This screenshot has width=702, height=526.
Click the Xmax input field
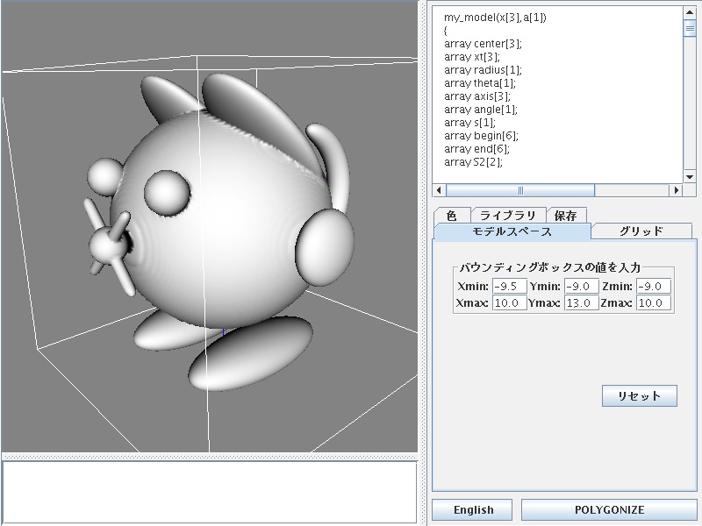coord(510,302)
